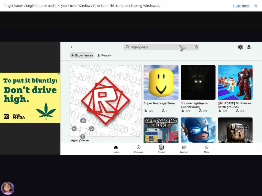Image resolution: width=262 pixels, height=196 pixels.
Task: Tap the S on-screen key
Action: [83, 137]
